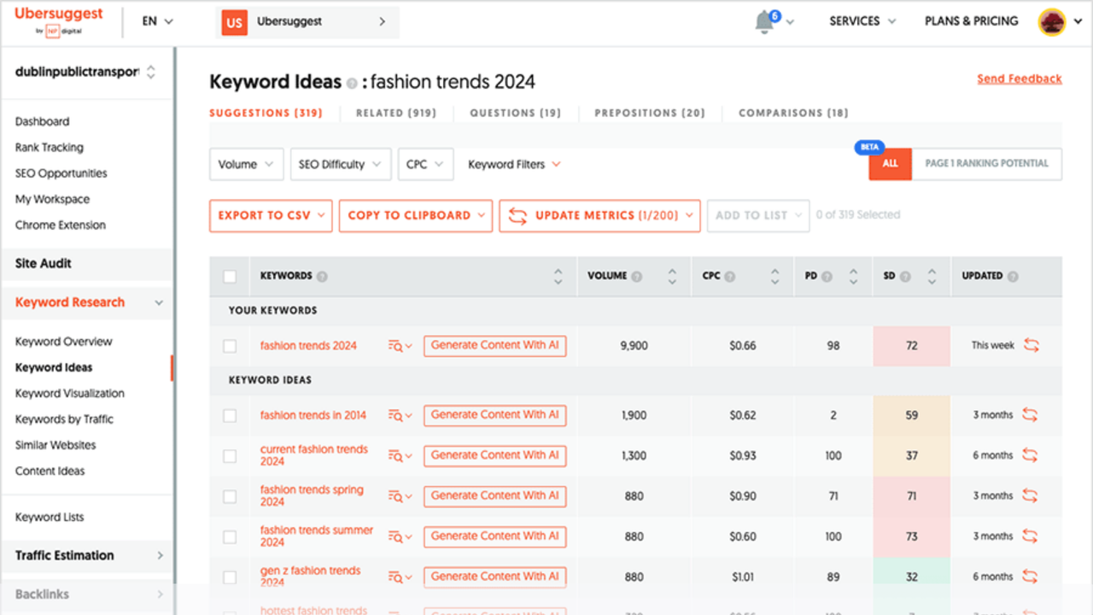Switch to the Questions tab

(516, 113)
